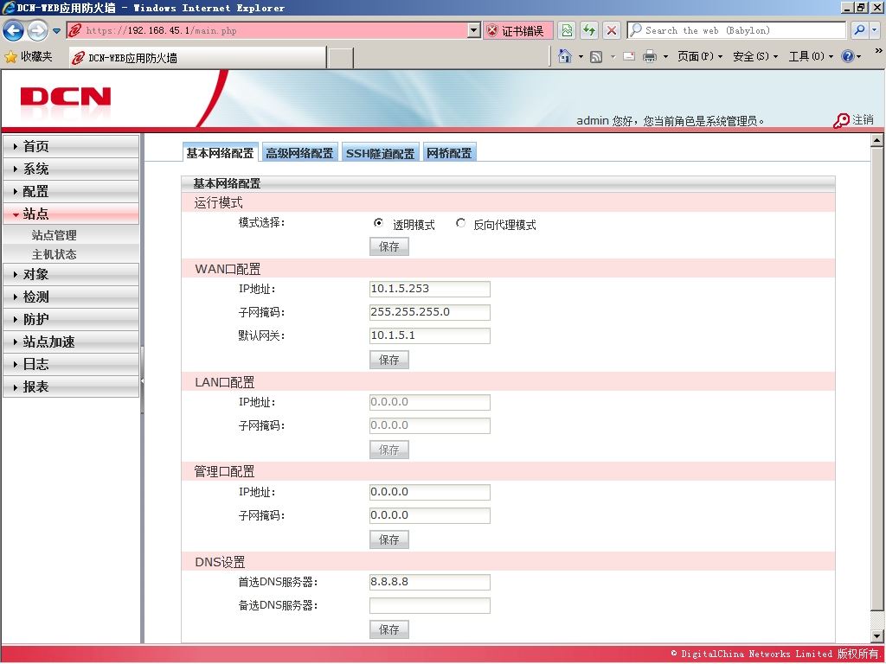This screenshot has width=886, height=664.
Task: Expand the 站点加速 sidebar section
Action: [x=71, y=342]
